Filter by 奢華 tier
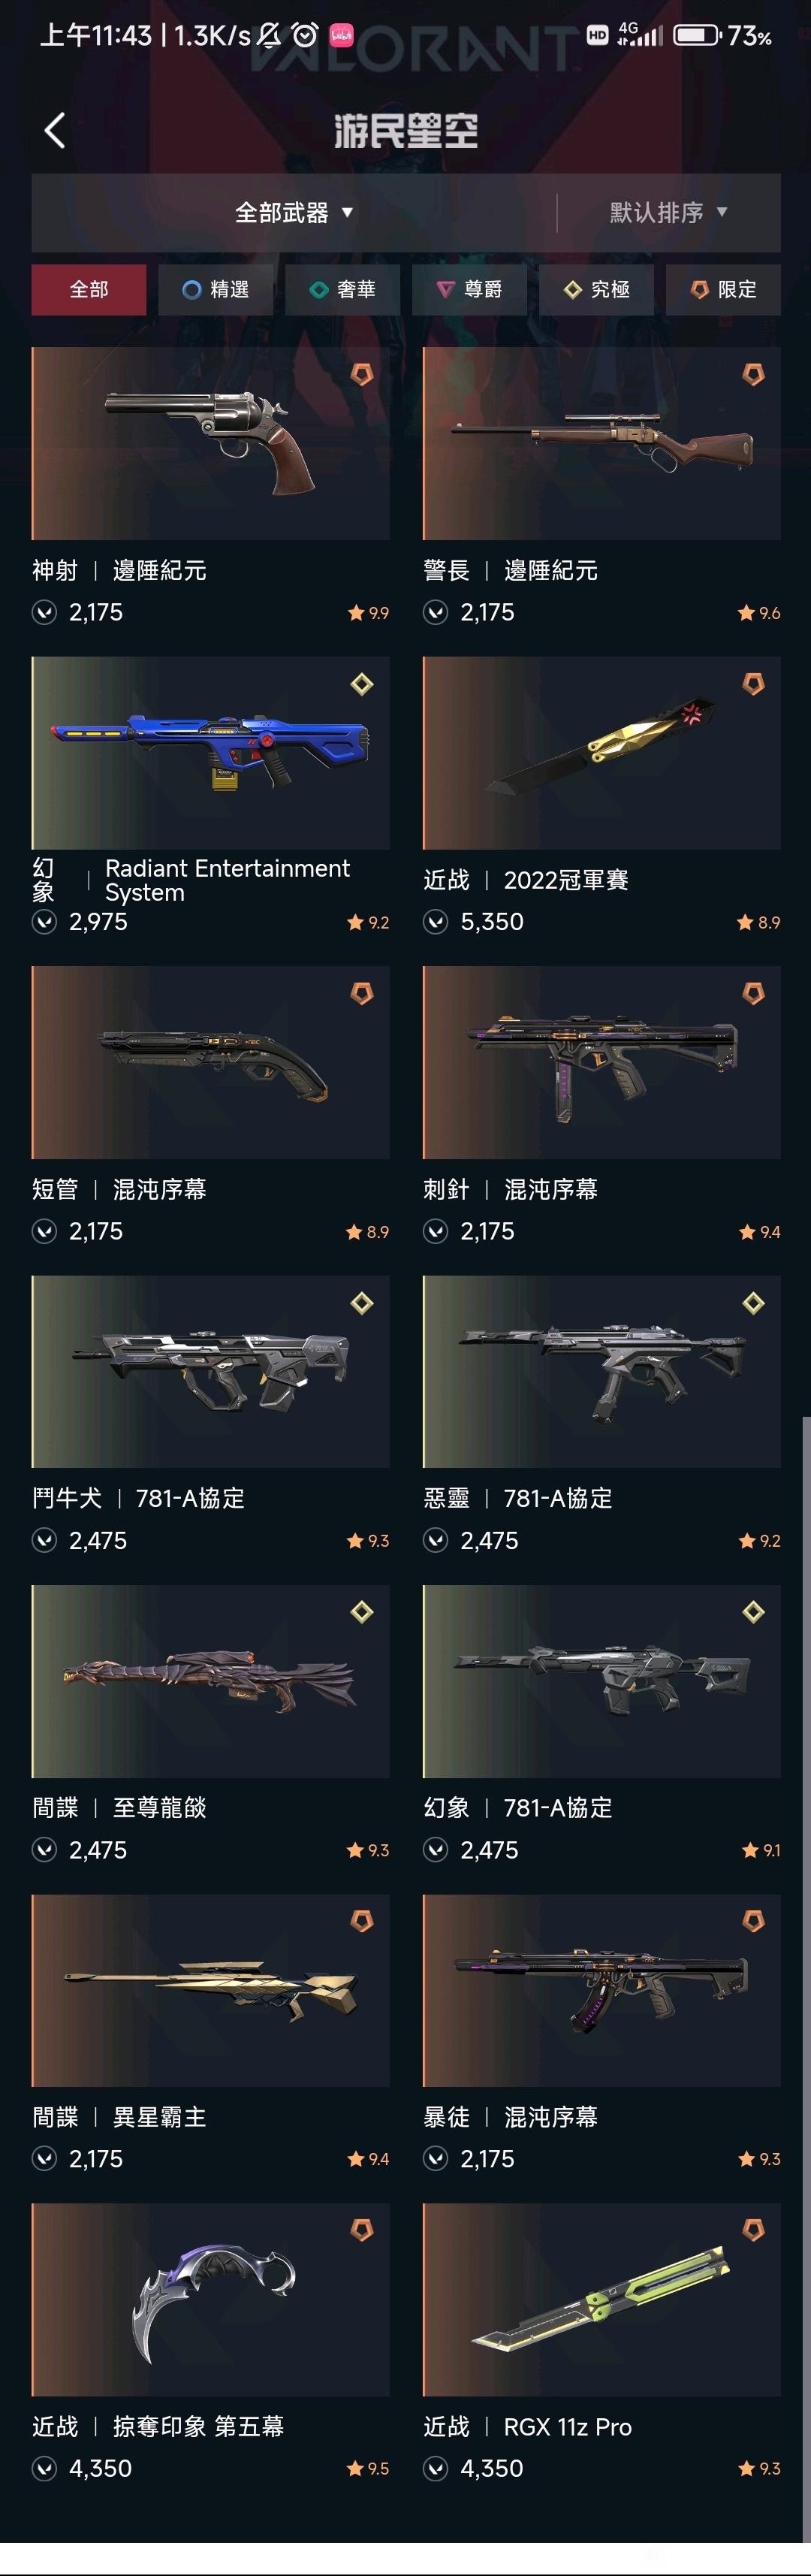 (x=342, y=289)
